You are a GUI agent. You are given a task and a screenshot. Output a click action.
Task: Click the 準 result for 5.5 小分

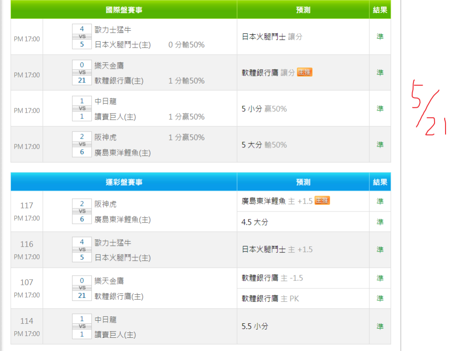click(x=380, y=326)
